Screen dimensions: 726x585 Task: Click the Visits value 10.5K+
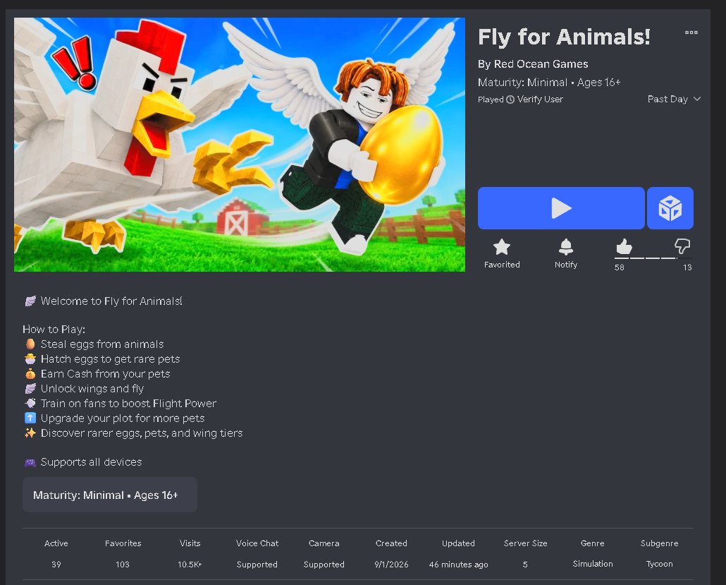[x=190, y=564]
